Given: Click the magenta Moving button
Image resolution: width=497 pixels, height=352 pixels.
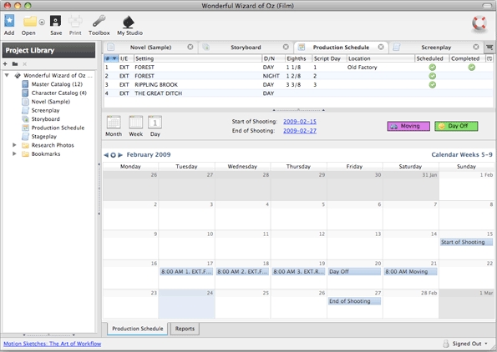Looking at the screenshot, I should (408, 126).
